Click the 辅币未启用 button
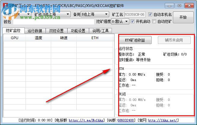This screenshot has width=197, height=125. 174,40
